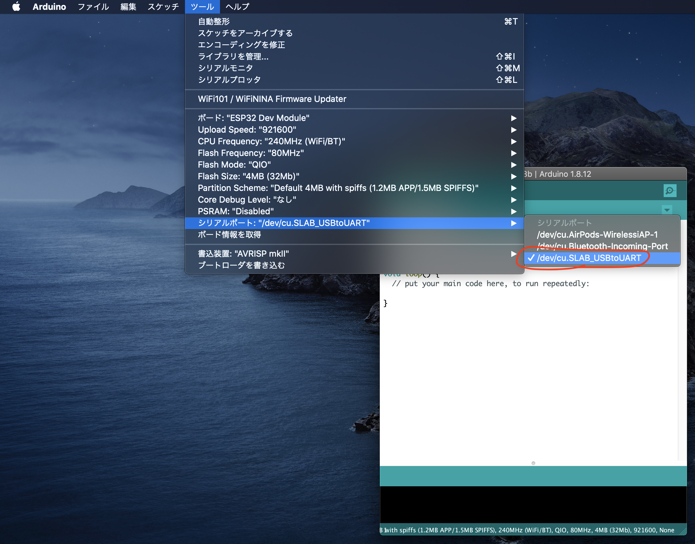Click the console divider drag handle dot
This screenshot has height=544, width=695.
533,463
